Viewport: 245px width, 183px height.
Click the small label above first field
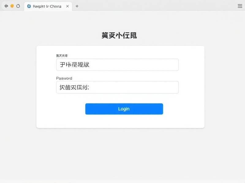pyautogui.click(x=62, y=56)
